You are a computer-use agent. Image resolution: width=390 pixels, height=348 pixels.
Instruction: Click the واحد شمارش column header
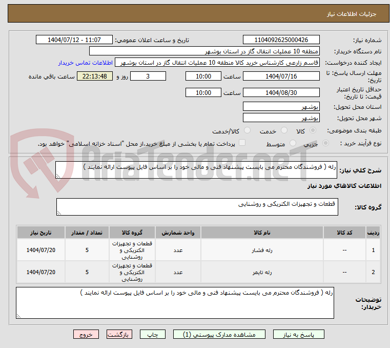pos(178,233)
